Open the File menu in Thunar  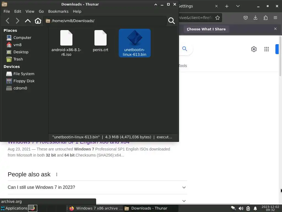(x=7, y=11)
